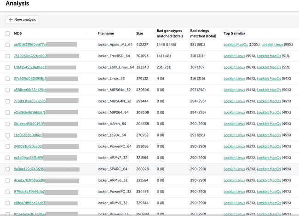Open MD5 link starting with abf01633960dd77c
The width and height of the screenshot is (299, 216).
point(30,45)
